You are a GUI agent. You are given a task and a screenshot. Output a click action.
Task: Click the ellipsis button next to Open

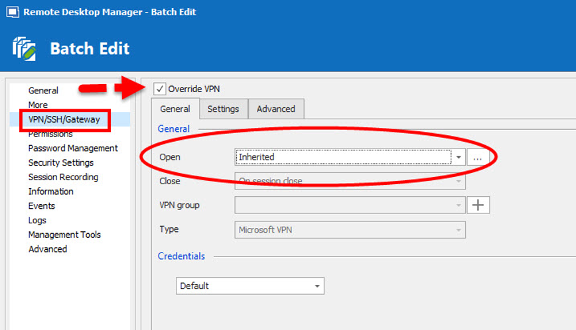click(x=478, y=157)
